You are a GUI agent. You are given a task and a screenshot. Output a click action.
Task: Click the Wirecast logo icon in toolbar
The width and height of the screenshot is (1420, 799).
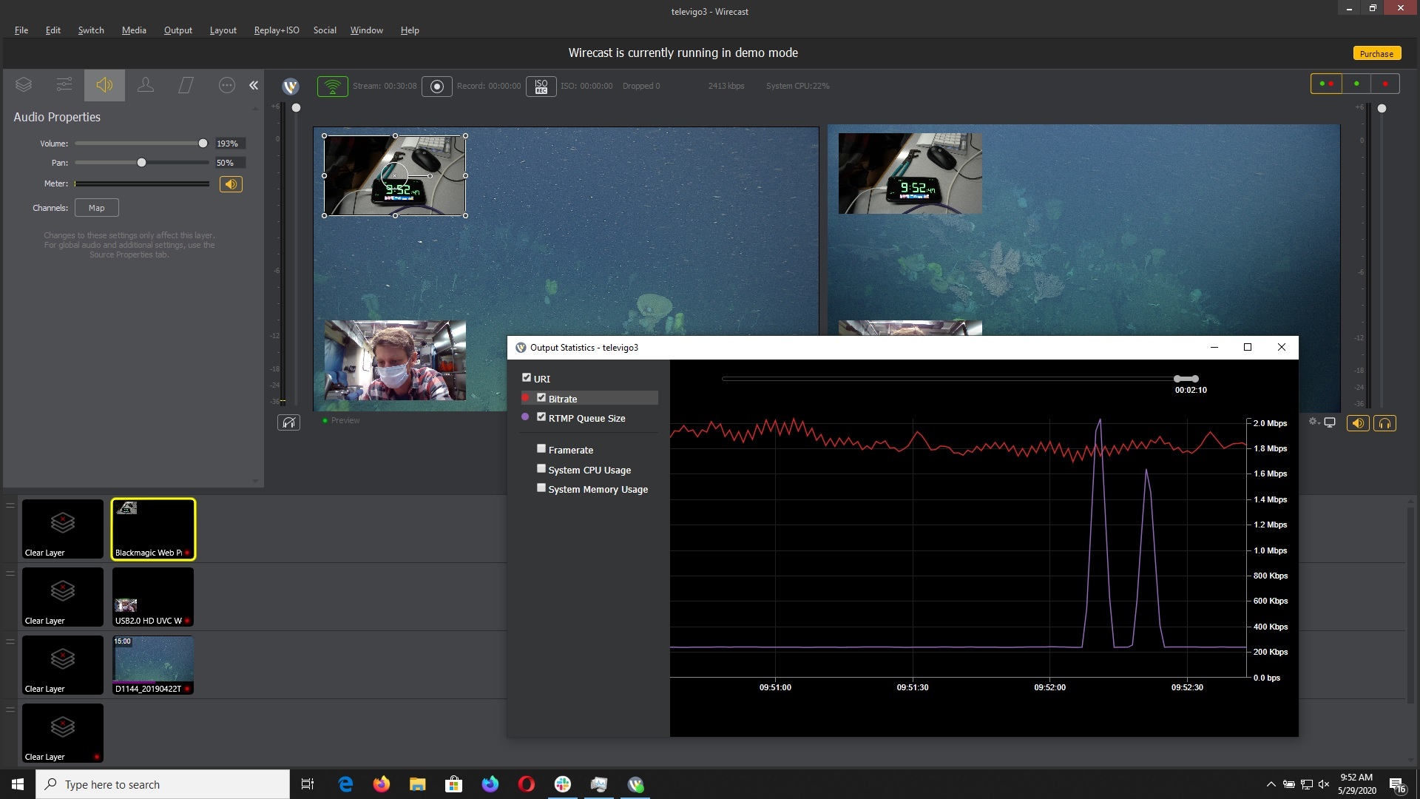[291, 87]
